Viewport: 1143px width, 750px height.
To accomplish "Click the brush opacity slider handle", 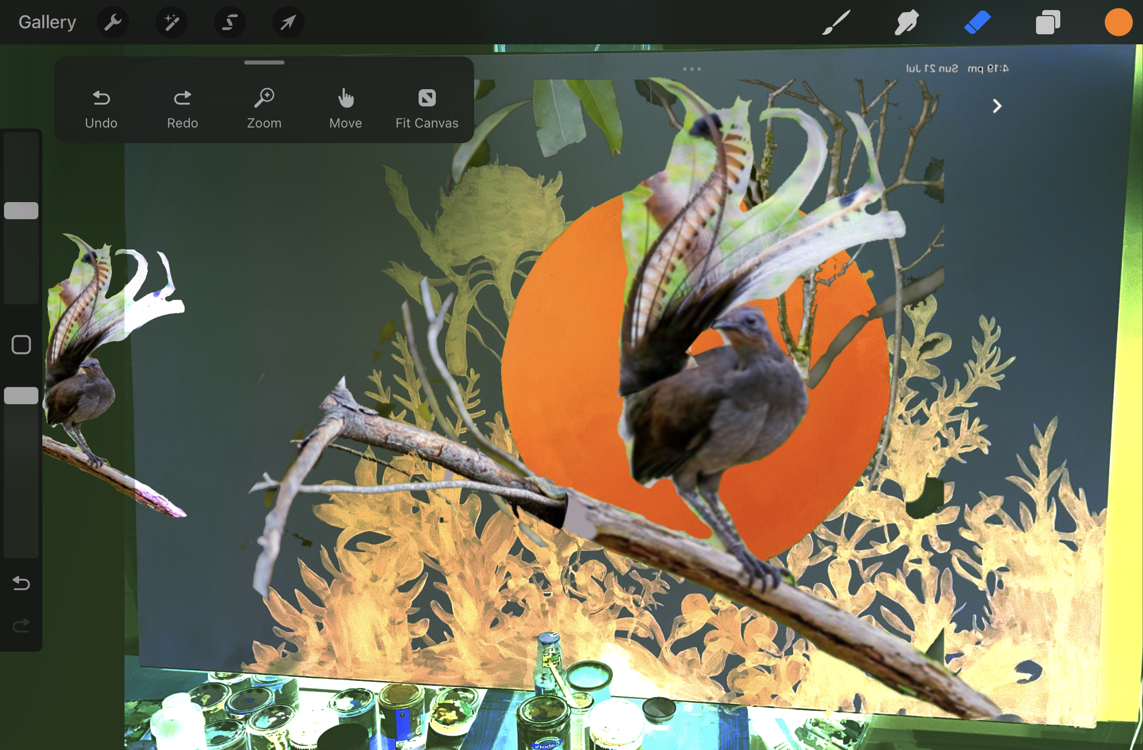I will click(x=21, y=396).
